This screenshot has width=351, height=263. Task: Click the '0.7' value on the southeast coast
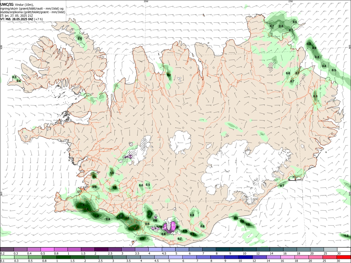click(x=282, y=186)
